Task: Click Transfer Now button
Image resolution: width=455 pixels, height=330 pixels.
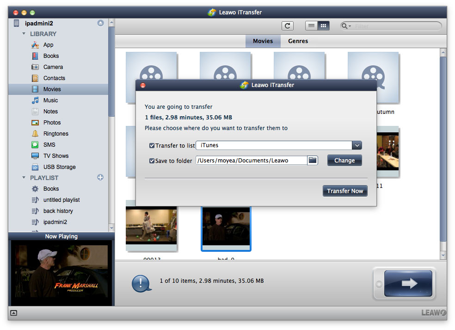Action: [x=345, y=191]
